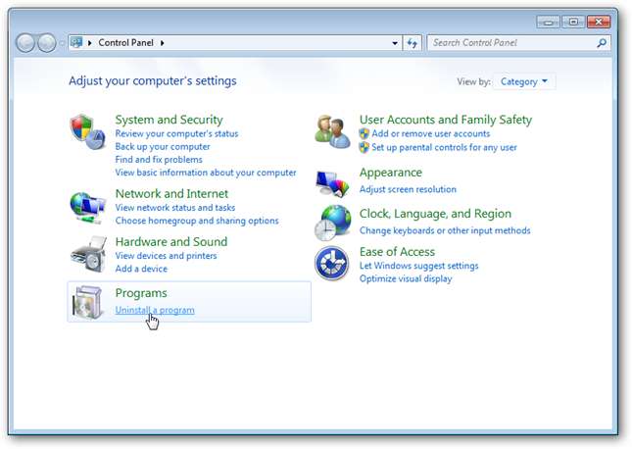Open the Appearance monitor icon
This screenshot has height=449, width=632.
click(x=332, y=181)
